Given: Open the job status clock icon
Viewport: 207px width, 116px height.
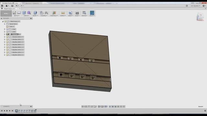Looking at the screenshot, I should pyautogui.click(x=187, y=6).
